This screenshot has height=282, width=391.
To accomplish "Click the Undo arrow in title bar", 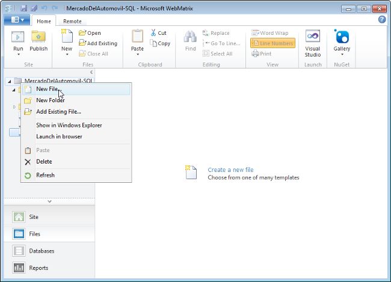I will click(x=45, y=8).
